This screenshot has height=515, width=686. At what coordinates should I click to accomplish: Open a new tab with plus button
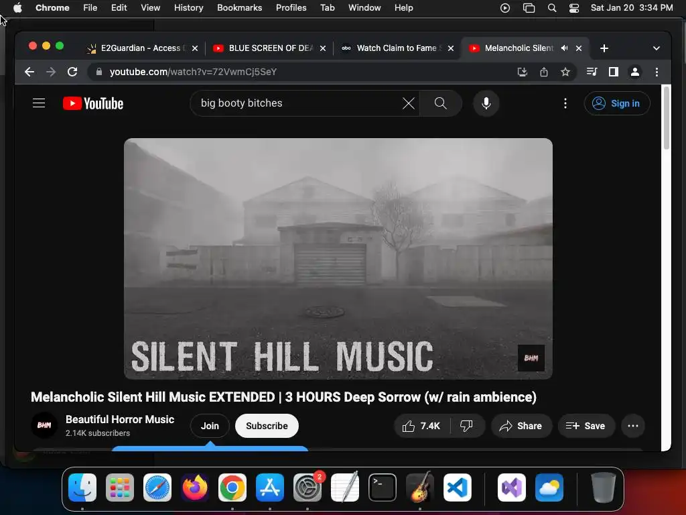[604, 48]
